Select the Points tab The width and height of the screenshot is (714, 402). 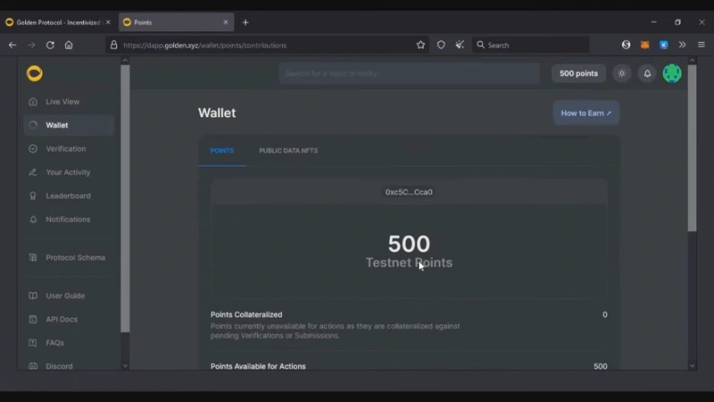222,151
